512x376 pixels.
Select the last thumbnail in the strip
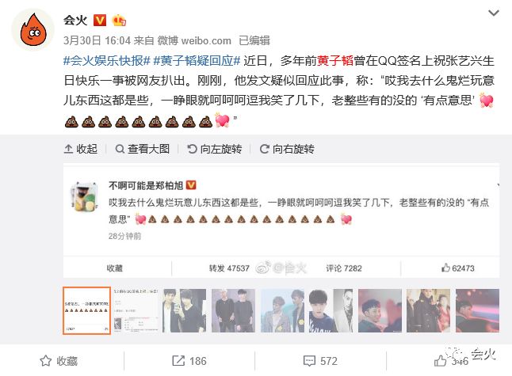click(477, 310)
